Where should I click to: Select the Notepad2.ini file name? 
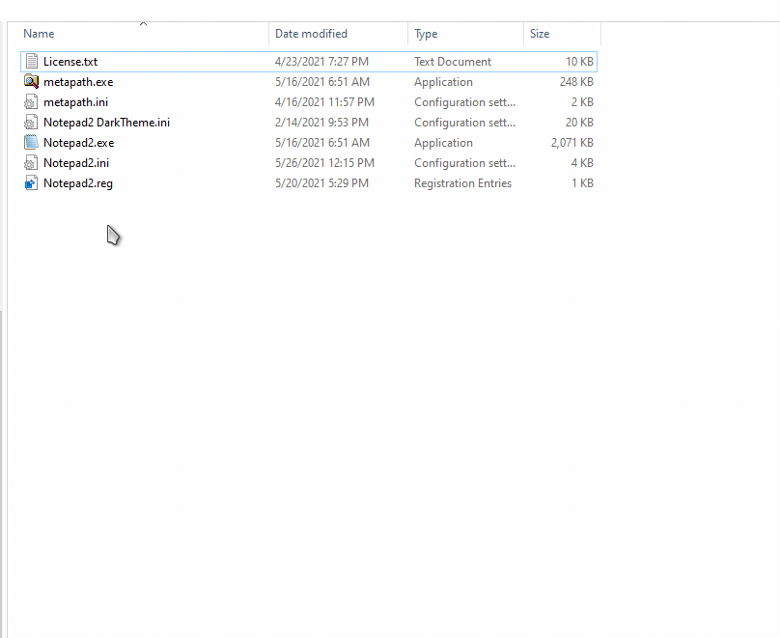[x=76, y=162]
